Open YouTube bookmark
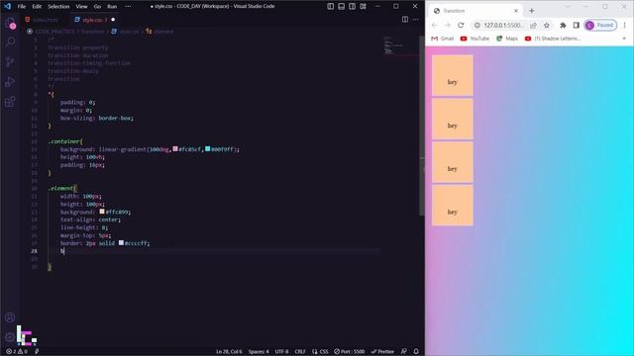The width and height of the screenshot is (634, 356). point(475,39)
